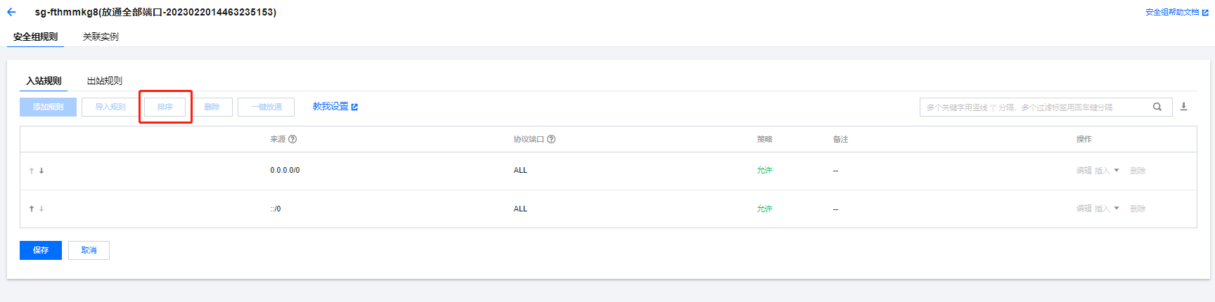Click 编辑 on the ::/0 rule row

(1084, 209)
